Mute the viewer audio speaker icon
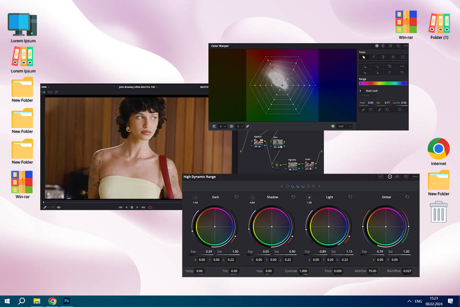Viewport: 460px width, 307px height. [58, 207]
